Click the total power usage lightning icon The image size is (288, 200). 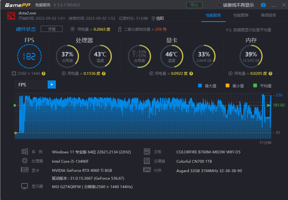[73, 29]
